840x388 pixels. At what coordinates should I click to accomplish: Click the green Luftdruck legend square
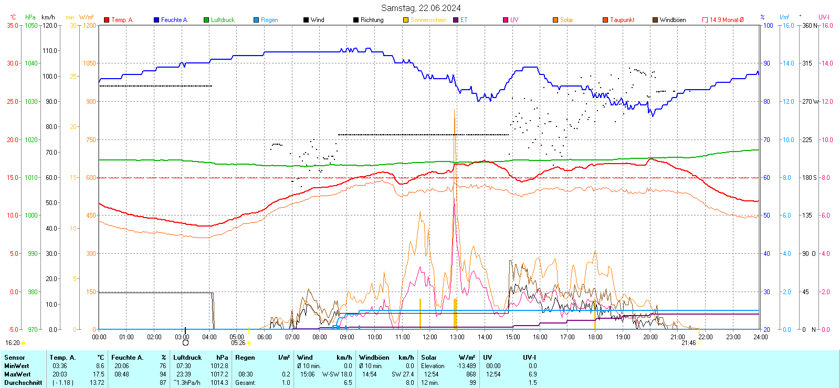pos(206,20)
